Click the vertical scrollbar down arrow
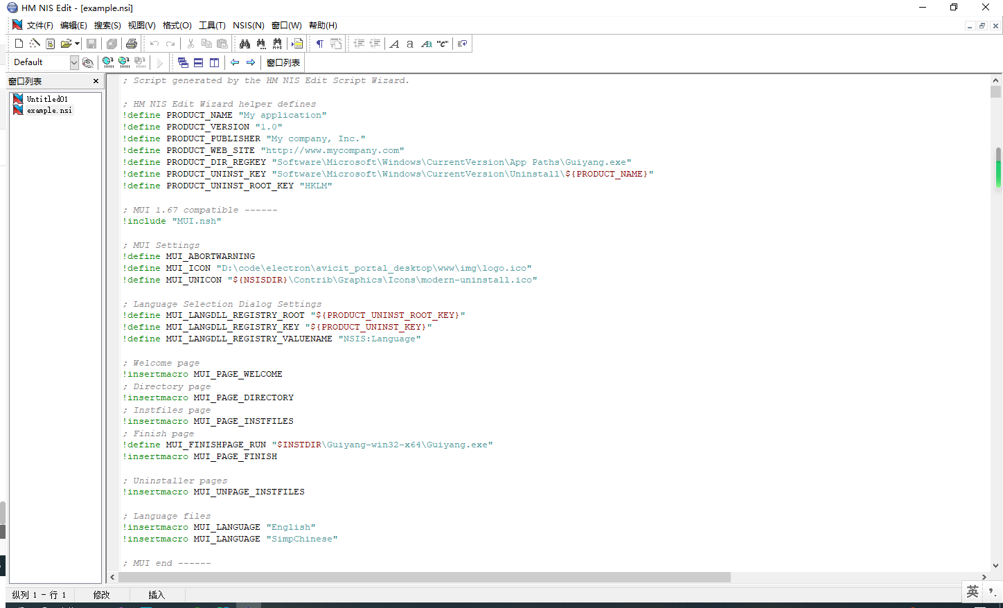Screen dimensions: 1003x608 (995, 565)
